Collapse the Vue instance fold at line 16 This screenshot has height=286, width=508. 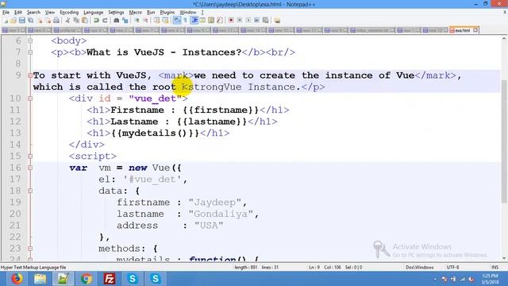[x=30, y=168]
